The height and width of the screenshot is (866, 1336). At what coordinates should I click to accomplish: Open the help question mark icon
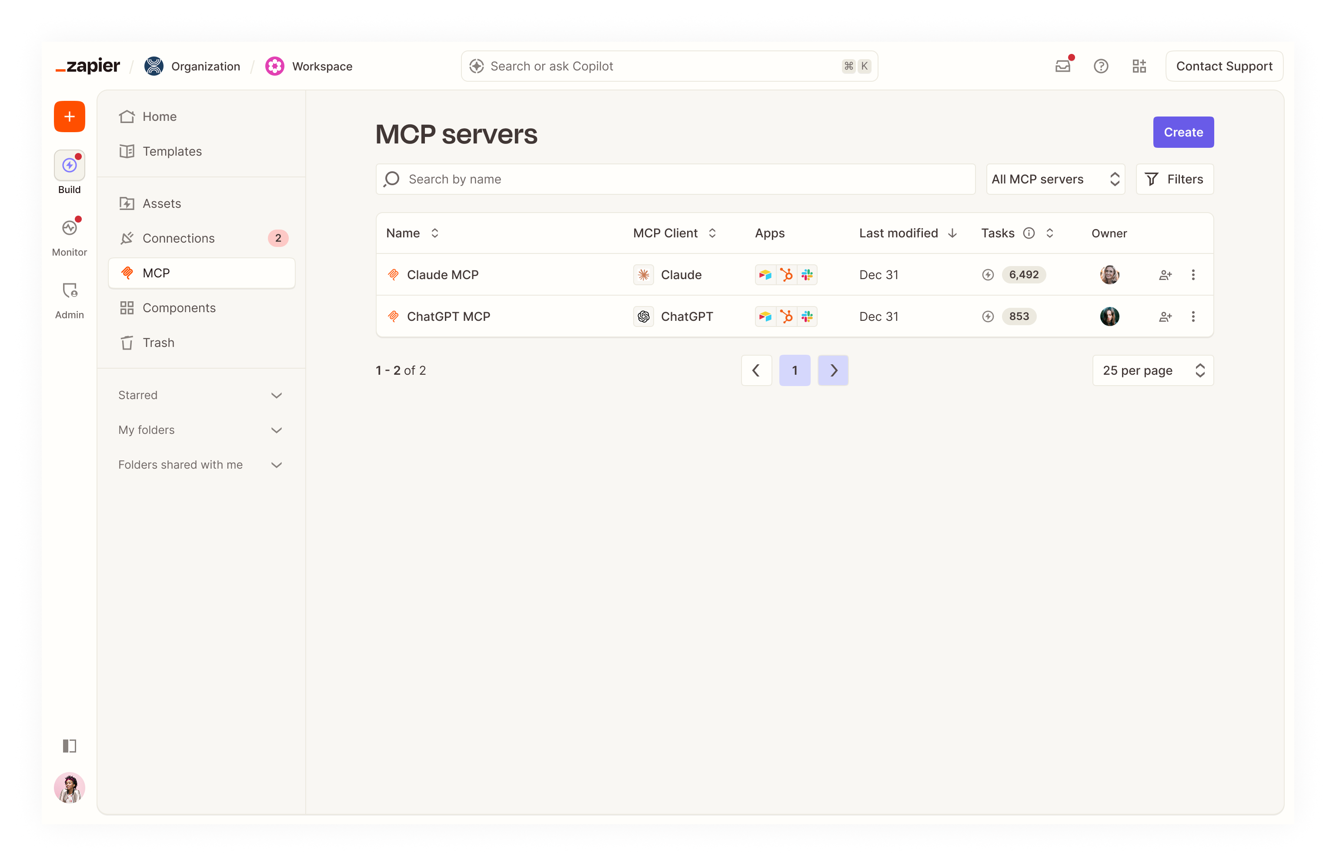coord(1101,66)
